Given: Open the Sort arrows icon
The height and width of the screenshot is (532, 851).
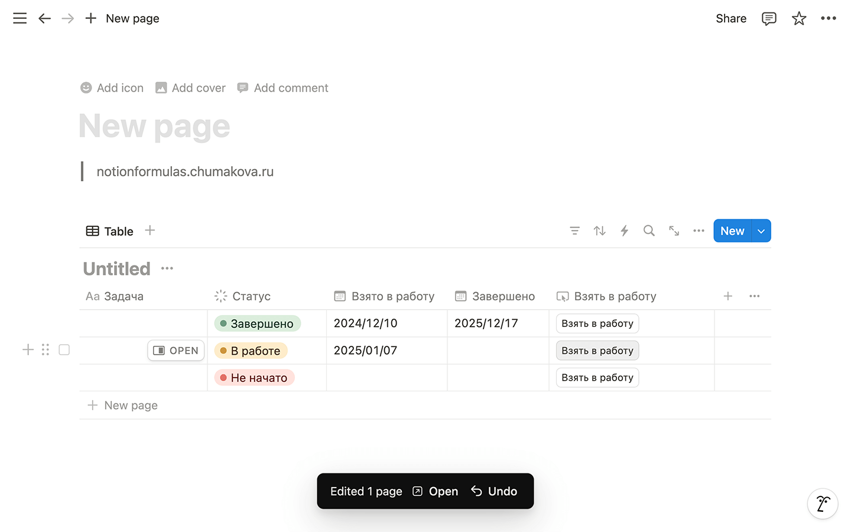Looking at the screenshot, I should [600, 231].
